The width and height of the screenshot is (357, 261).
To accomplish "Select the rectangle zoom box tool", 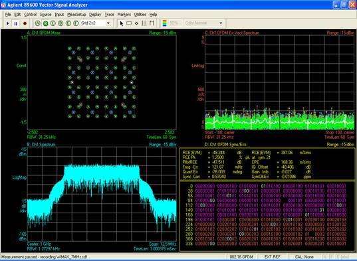I will [129, 23].
